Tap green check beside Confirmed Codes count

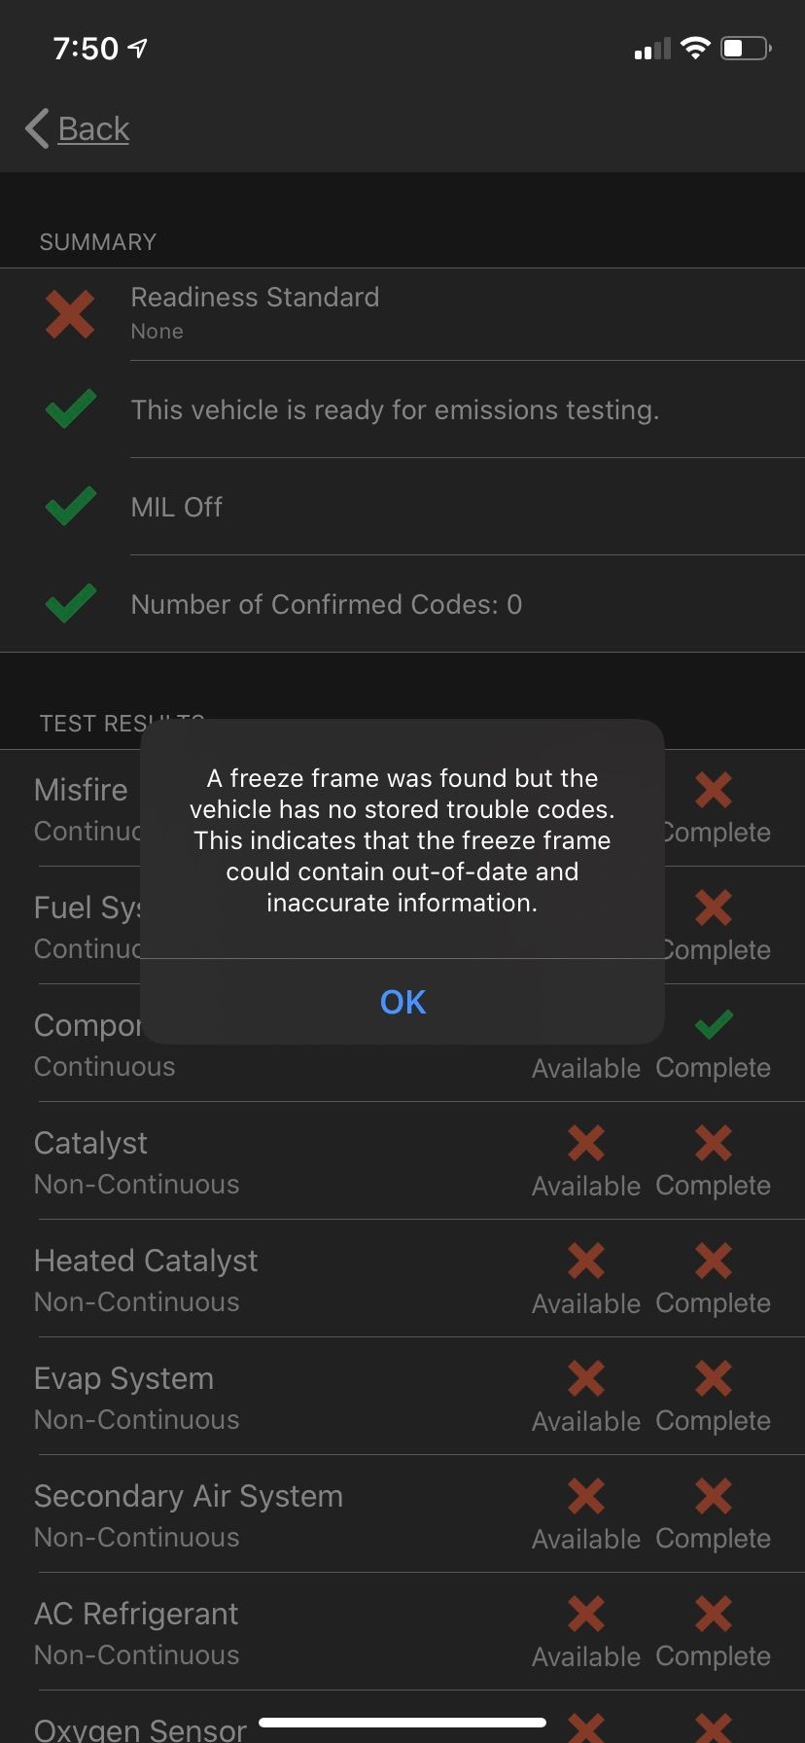click(x=70, y=604)
